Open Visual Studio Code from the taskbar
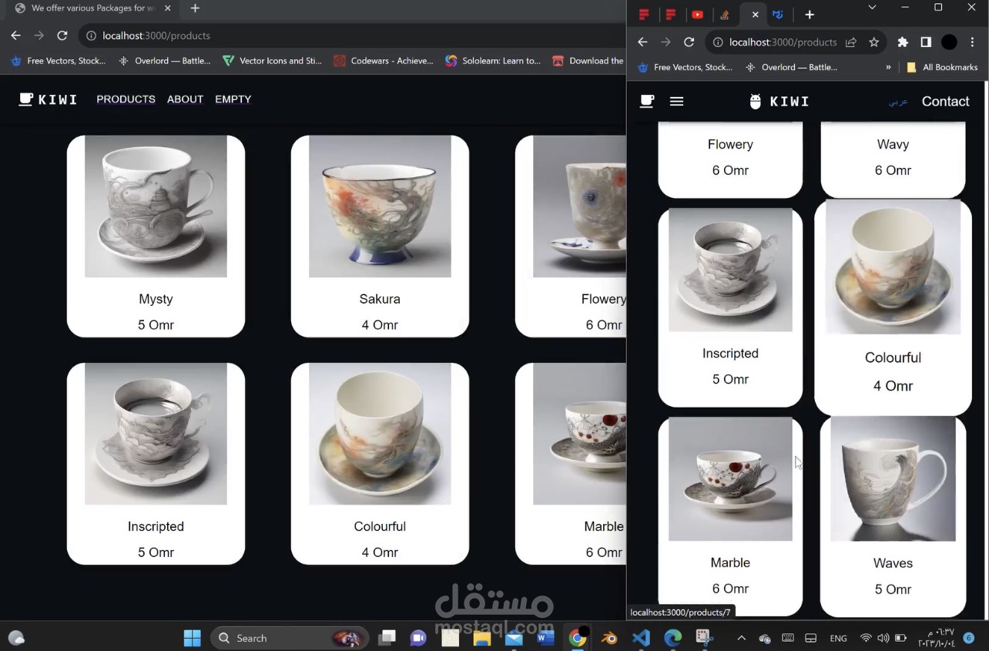Viewport: 989px width, 651px height. tap(641, 638)
